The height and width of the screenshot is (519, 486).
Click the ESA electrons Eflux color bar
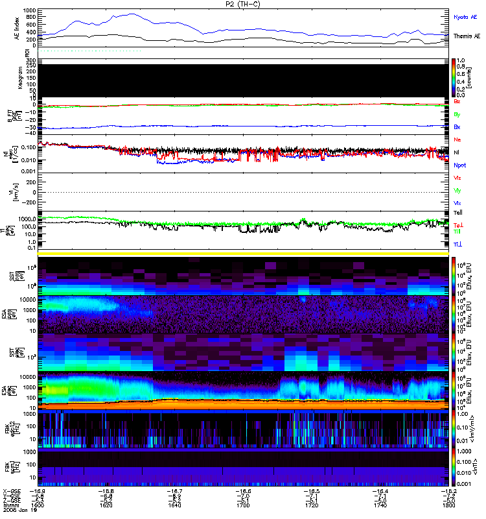click(x=453, y=391)
